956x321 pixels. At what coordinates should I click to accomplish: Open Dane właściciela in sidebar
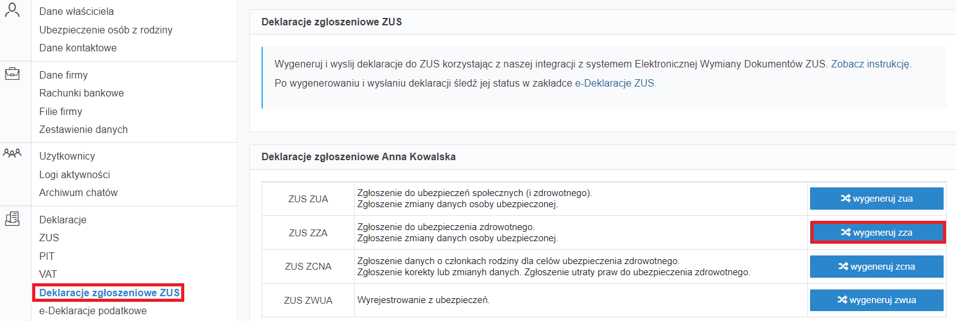pyautogui.click(x=77, y=11)
